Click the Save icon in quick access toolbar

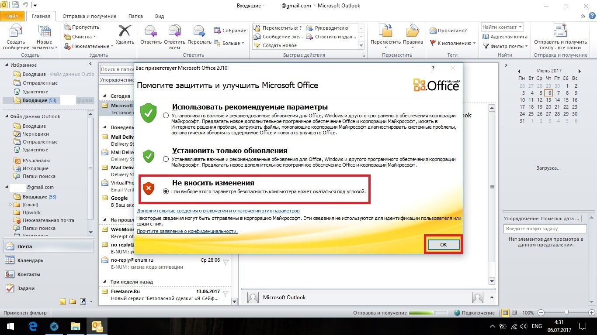point(16,6)
